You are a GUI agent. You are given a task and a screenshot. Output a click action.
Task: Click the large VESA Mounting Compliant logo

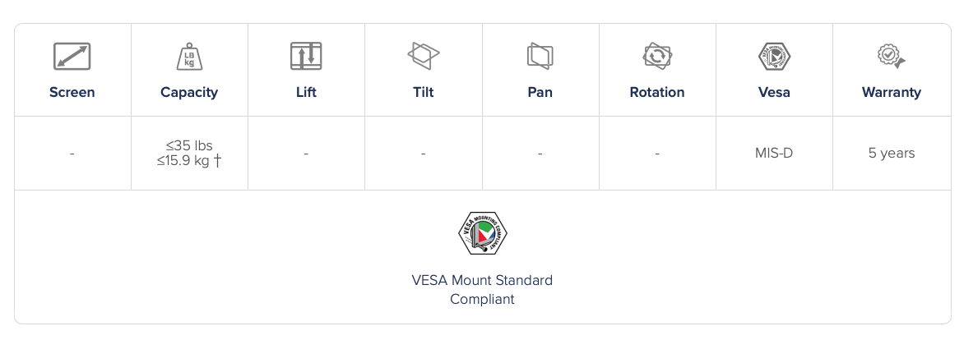tap(482, 233)
